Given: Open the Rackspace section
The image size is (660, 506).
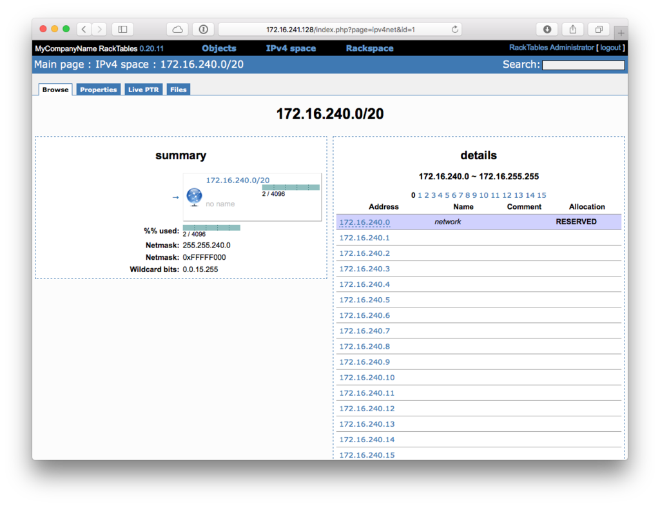Looking at the screenshot, I should [x=369, y=48].
